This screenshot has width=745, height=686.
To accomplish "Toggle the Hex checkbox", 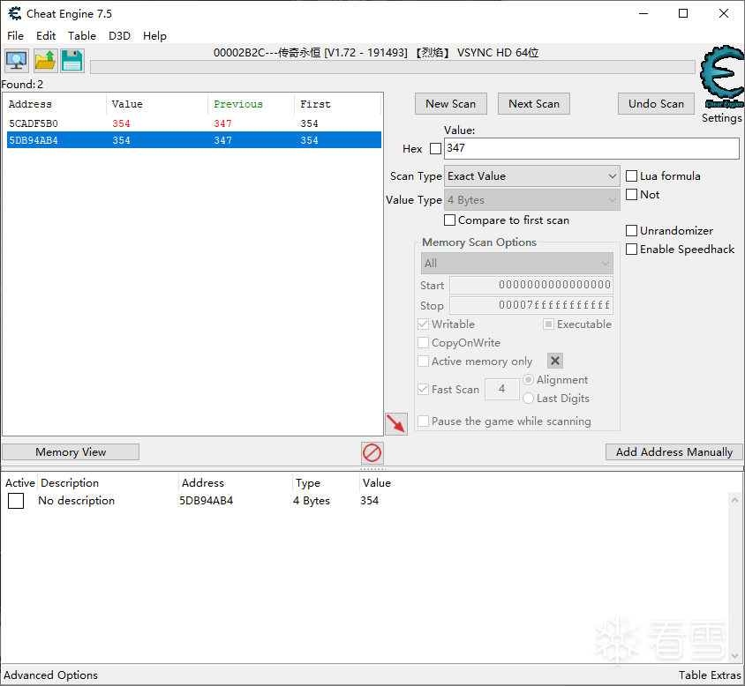I will [435, 149].
